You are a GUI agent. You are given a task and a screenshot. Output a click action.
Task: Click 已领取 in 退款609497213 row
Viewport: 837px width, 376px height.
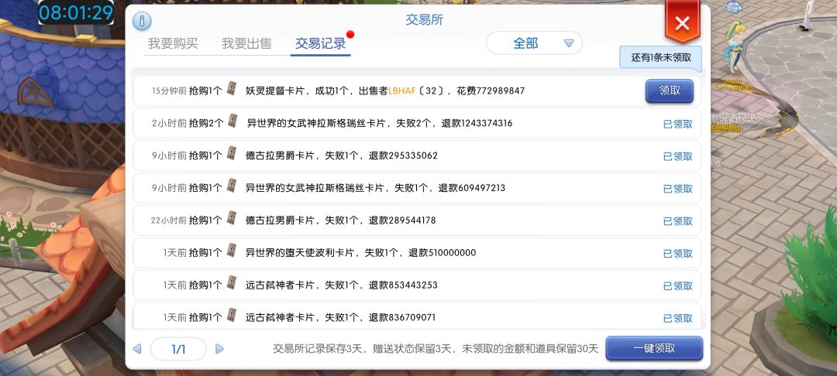pyautogui.click(x=678, y=189)
